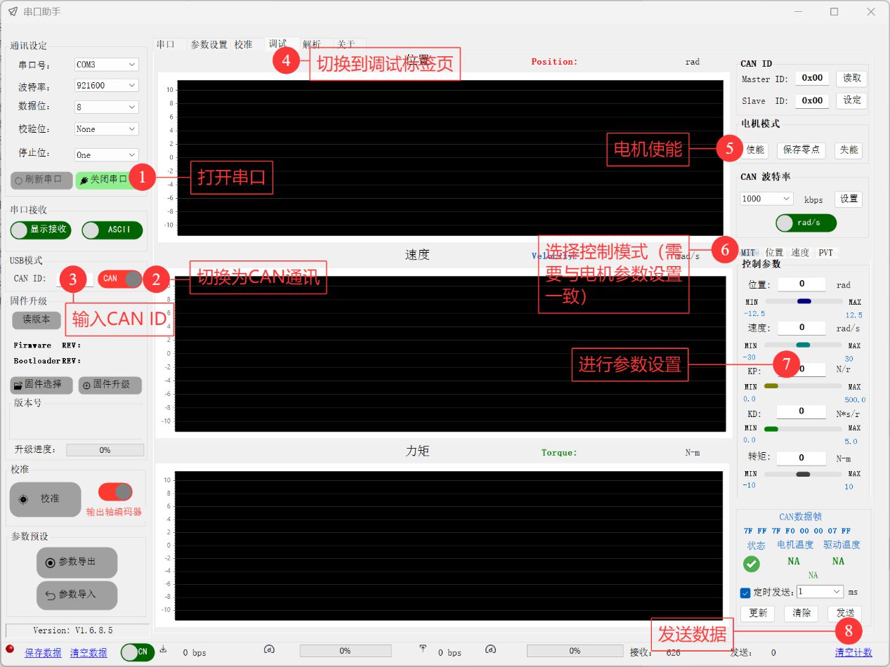Toggle the ASCII receive format switch
The height and width of the screenshot is (667, 890).
112,230
